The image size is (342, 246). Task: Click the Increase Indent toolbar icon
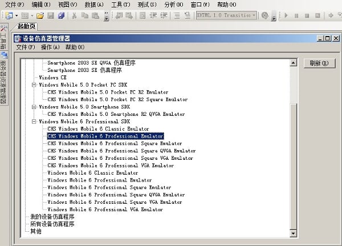click(x=164, y=15)
